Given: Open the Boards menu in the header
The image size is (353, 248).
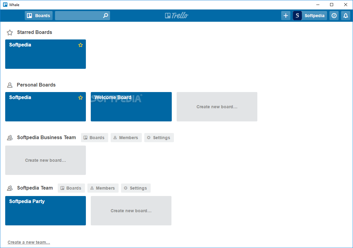Looking at the screenshot, I should click(x=39, y=16).
